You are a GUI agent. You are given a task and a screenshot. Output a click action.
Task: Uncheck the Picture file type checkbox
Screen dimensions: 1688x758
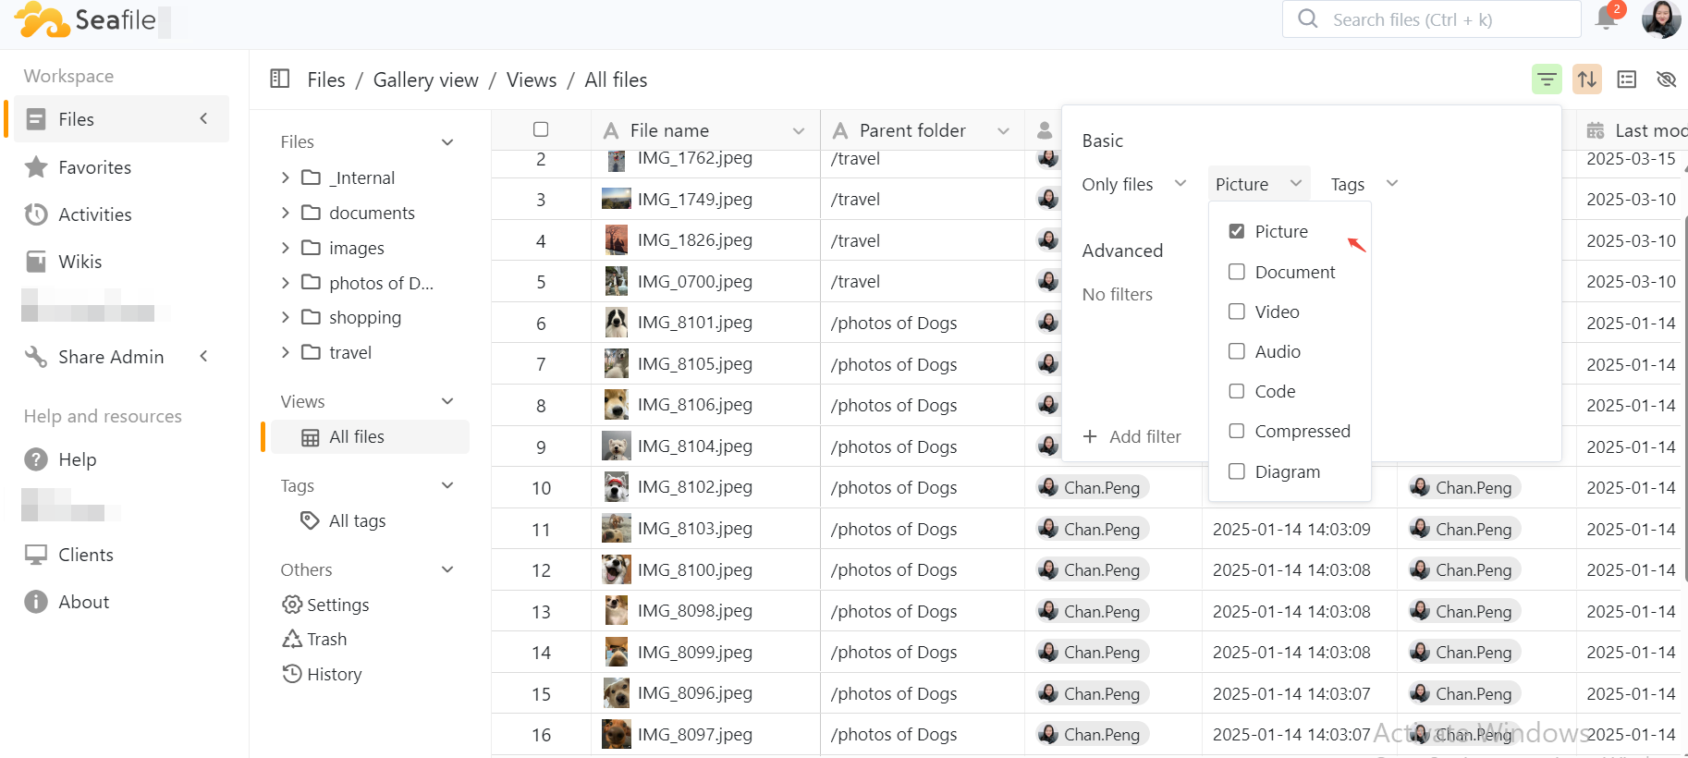click(x=1237, y=231)
